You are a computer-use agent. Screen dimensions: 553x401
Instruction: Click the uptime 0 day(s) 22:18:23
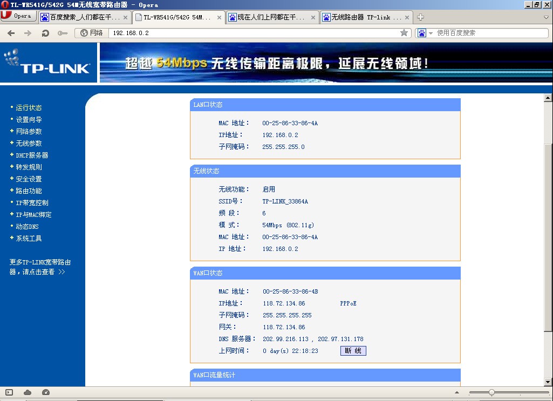click(290, 351)
